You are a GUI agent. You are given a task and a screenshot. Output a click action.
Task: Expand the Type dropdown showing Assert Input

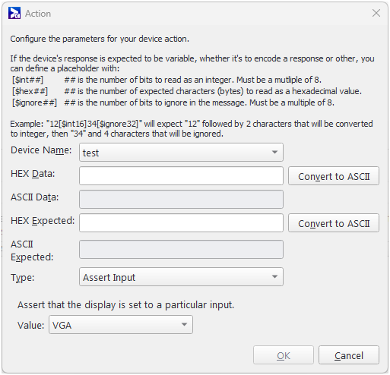click(181, 277)
